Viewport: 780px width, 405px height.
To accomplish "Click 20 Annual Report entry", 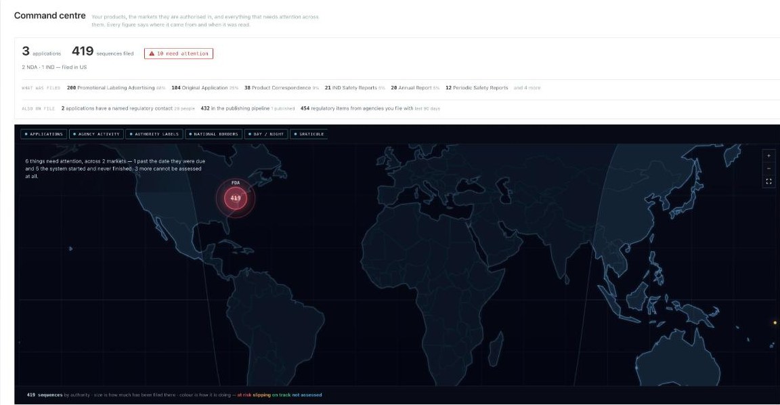I will (x=415, y=87).
